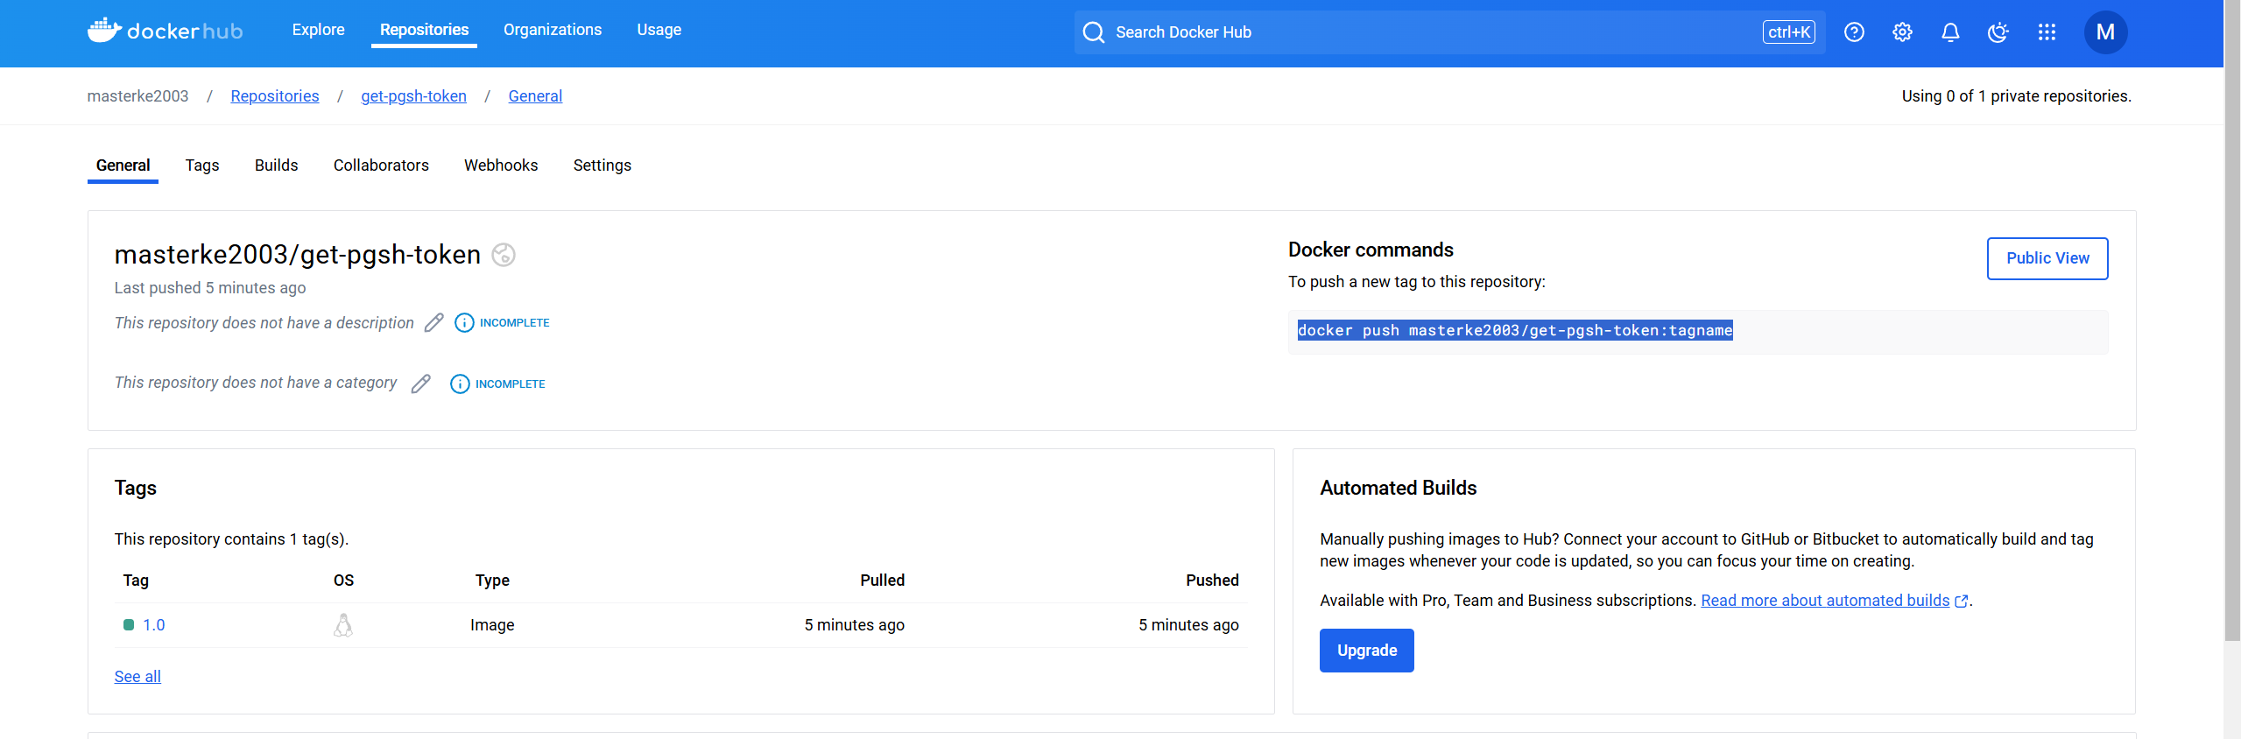Click 'This repository does not have a description'
The width and height of the screenshot is (2241, 739).
point(264,323)
